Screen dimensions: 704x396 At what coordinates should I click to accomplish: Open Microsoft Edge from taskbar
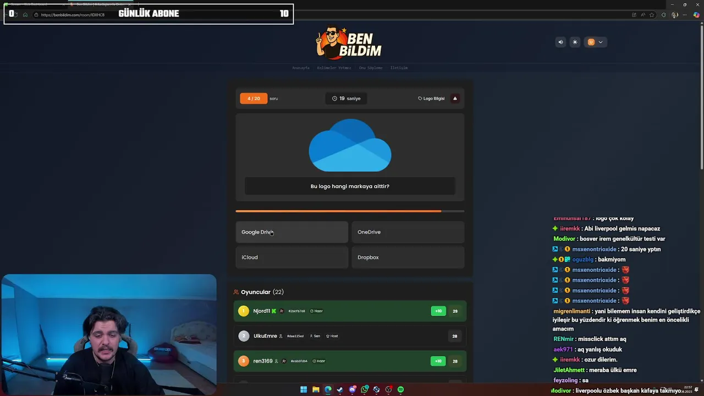(x=328, y=389)
